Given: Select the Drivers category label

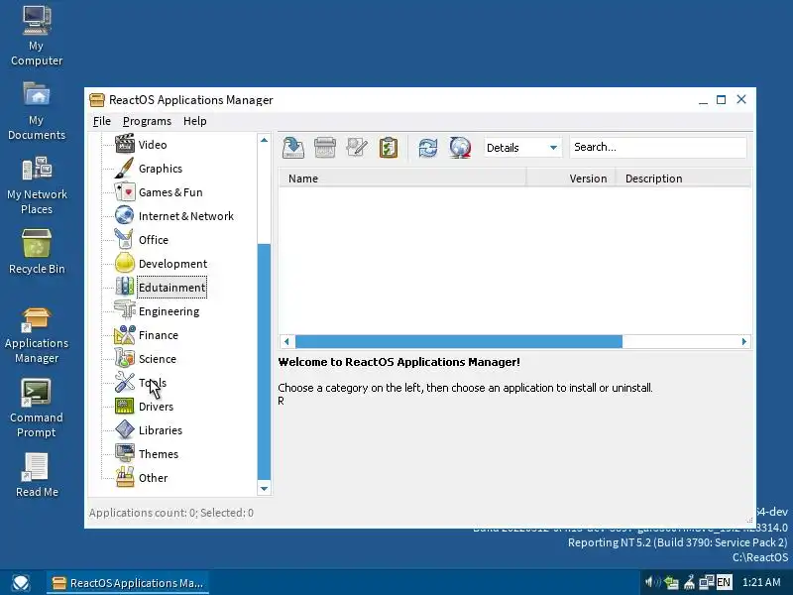Looking at the screenshot, I should coord(156,407).
